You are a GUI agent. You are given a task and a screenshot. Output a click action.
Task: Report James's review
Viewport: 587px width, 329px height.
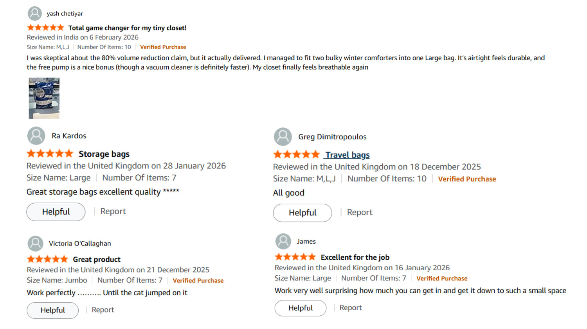(351, 308)
